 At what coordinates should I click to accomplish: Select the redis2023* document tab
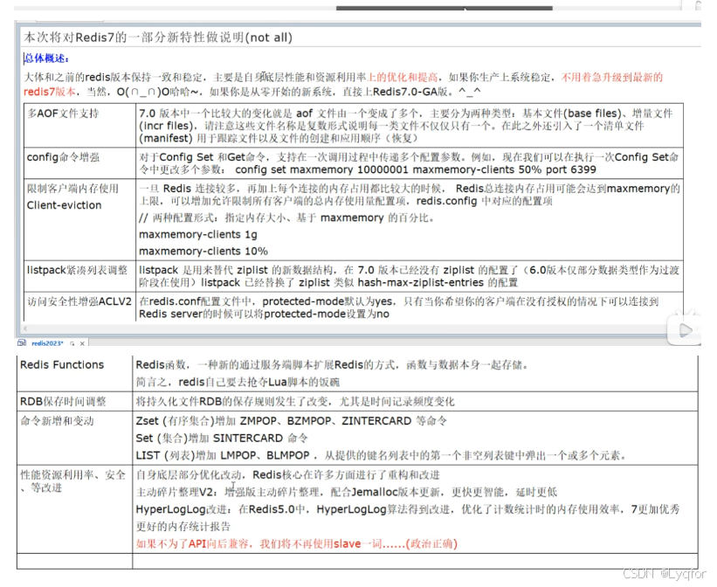pos(47,343)
